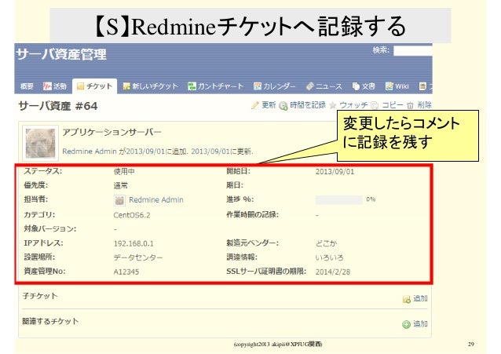Click 追加 next to 子チケット
This screenshot has width=501, height=354.
(420, 298)
